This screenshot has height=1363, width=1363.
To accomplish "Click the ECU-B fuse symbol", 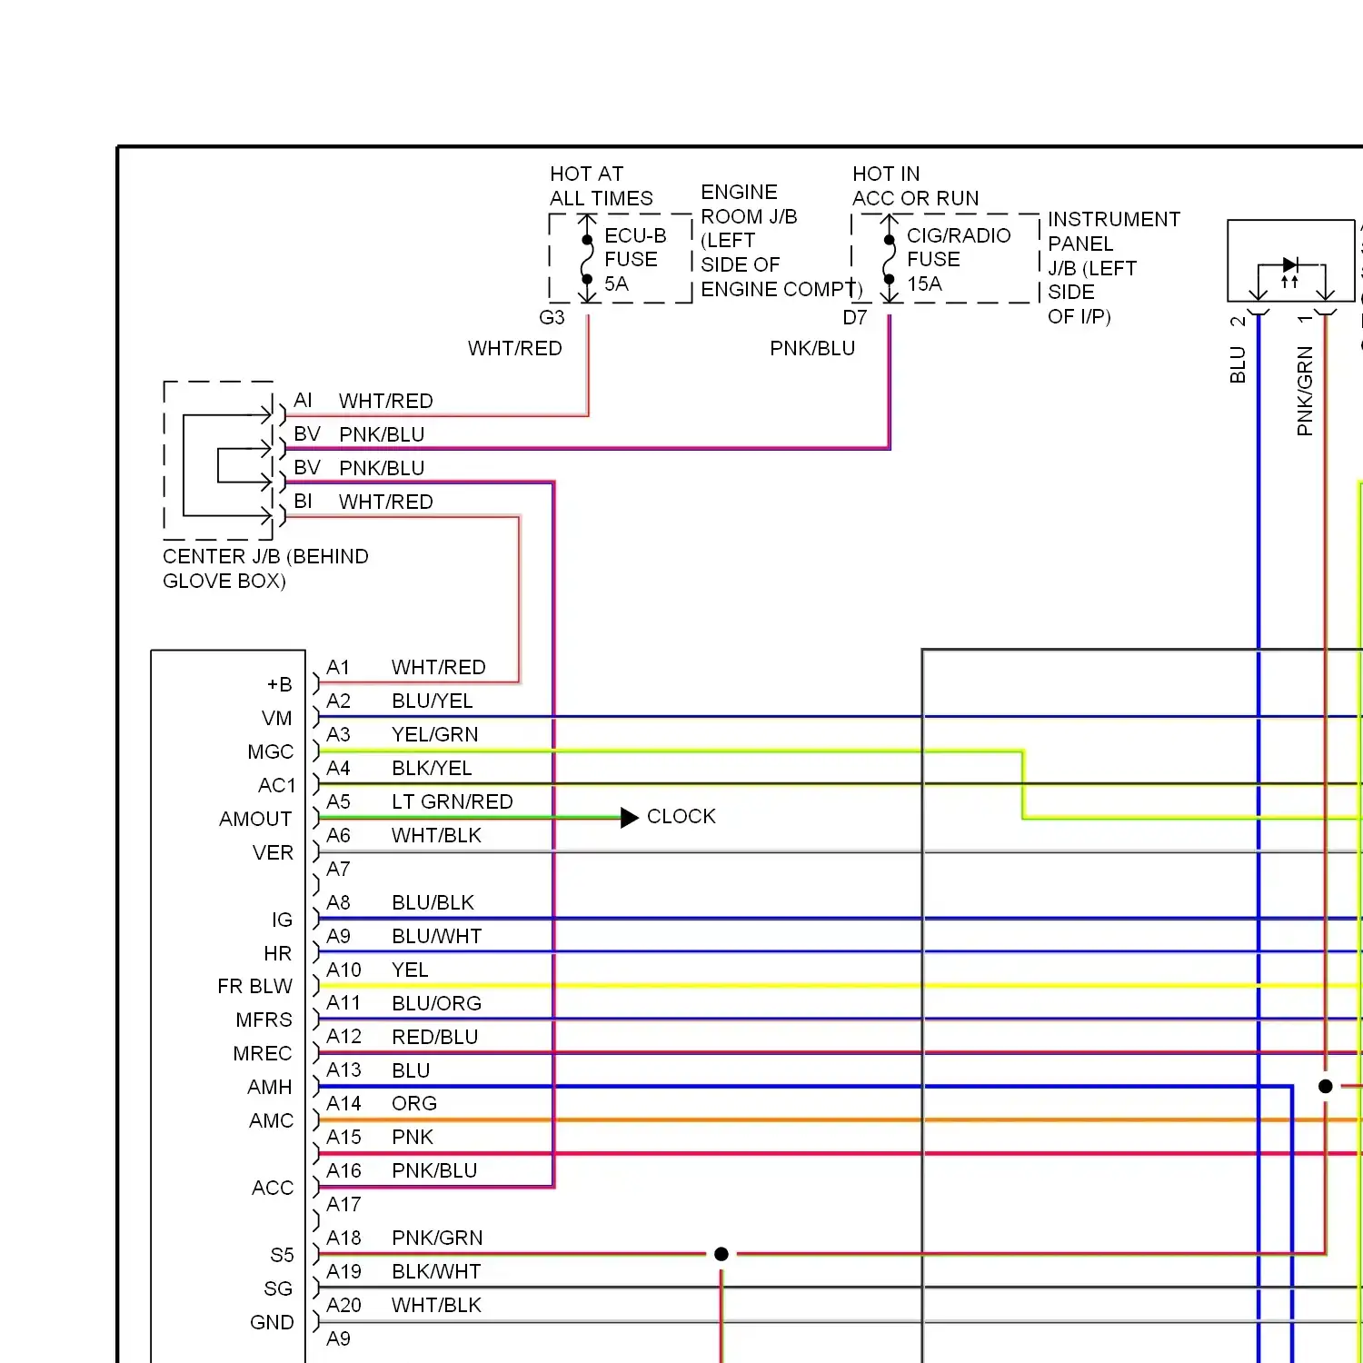I will (587, 259).
